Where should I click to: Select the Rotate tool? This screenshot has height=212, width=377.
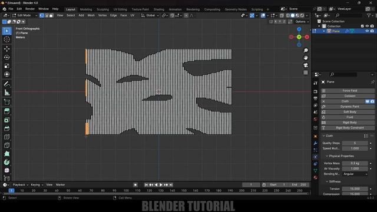click(6, 57)
